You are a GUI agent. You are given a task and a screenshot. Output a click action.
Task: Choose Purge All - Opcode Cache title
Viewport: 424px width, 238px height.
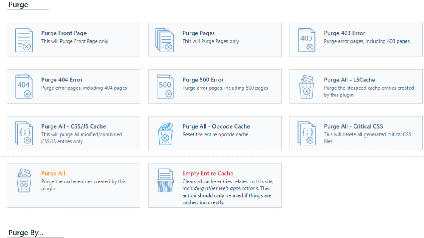tap(216, 126)
